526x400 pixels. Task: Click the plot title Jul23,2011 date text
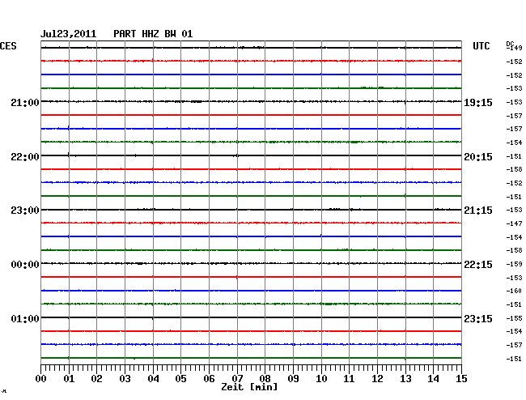click(x=69, y=34)
